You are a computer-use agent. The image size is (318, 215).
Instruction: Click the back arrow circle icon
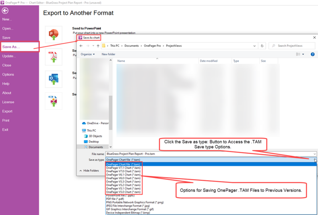pyautogui.click(x=5, y=11)
